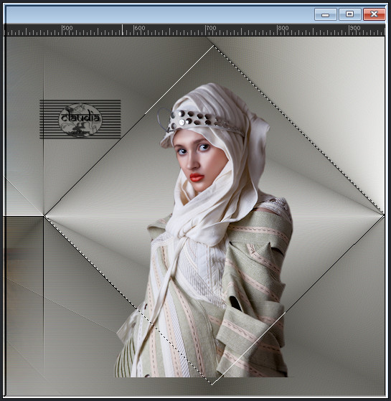Click the top corner of the diamond selection
This screenshot has width=391, height=401.
[x=213, y=47]
